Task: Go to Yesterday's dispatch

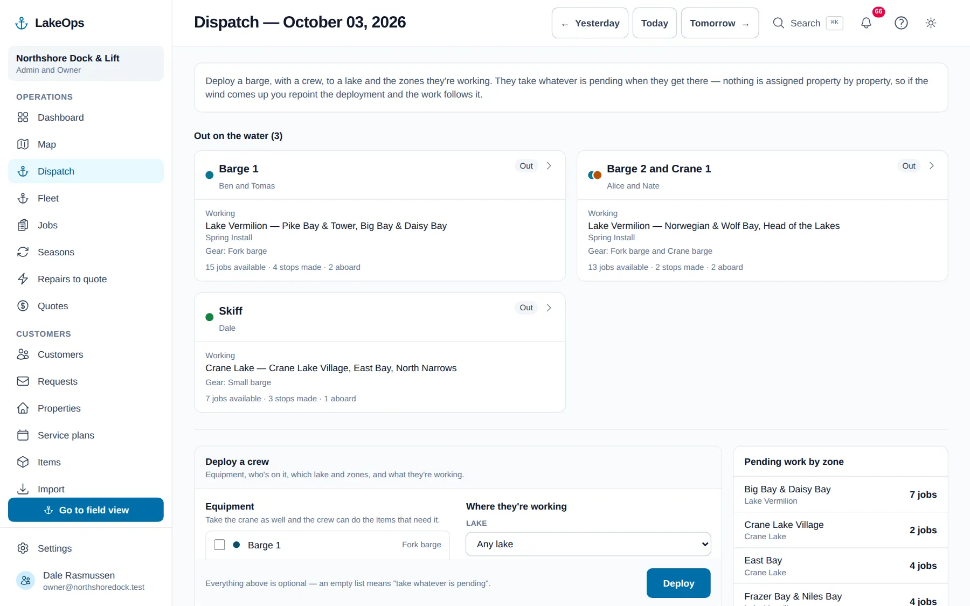Action: click(590, 23)
